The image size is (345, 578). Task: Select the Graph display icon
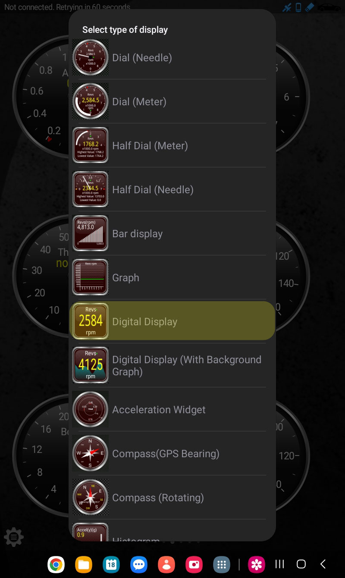[x=90, y=277]
